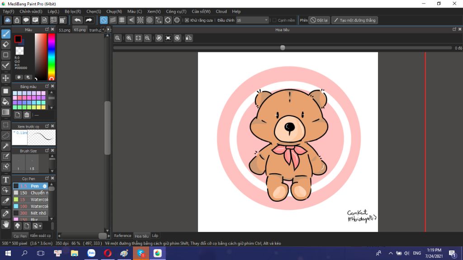This screenshot has height=260, width=463.
Task: Enable curve snap guide
Action: (x=159, y=20)
